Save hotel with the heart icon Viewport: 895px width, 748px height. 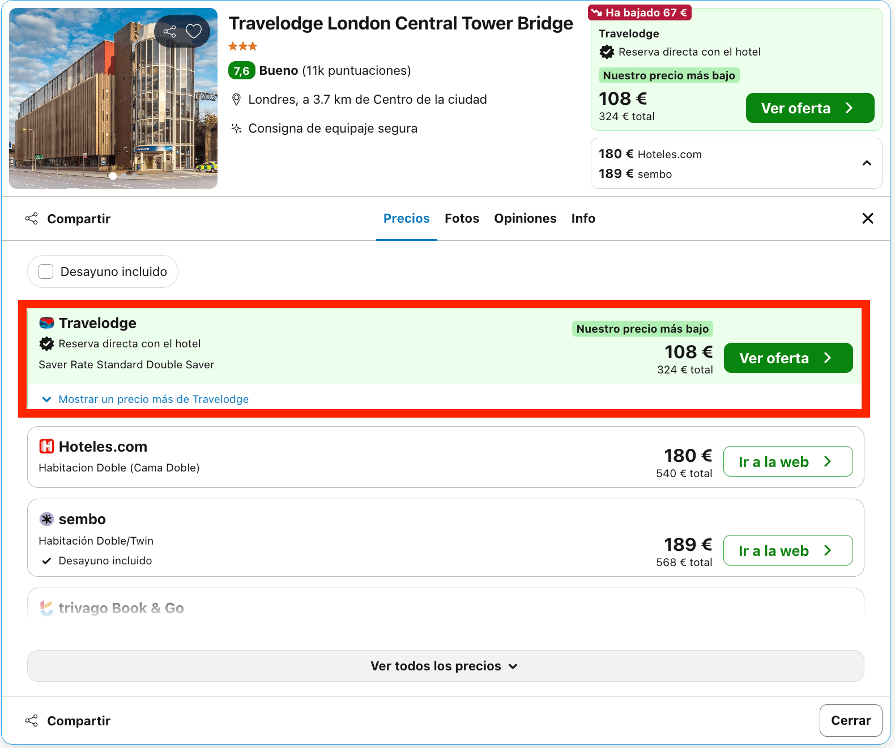point(194,31)
